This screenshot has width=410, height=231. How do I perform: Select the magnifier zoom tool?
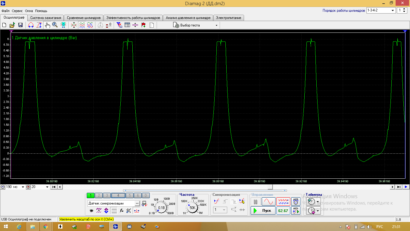[55, 25]
